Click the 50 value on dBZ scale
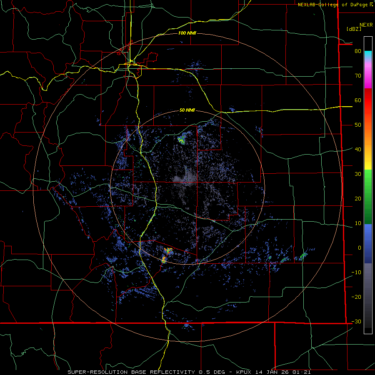Screen dimensions: 375x375 (358, 125)
